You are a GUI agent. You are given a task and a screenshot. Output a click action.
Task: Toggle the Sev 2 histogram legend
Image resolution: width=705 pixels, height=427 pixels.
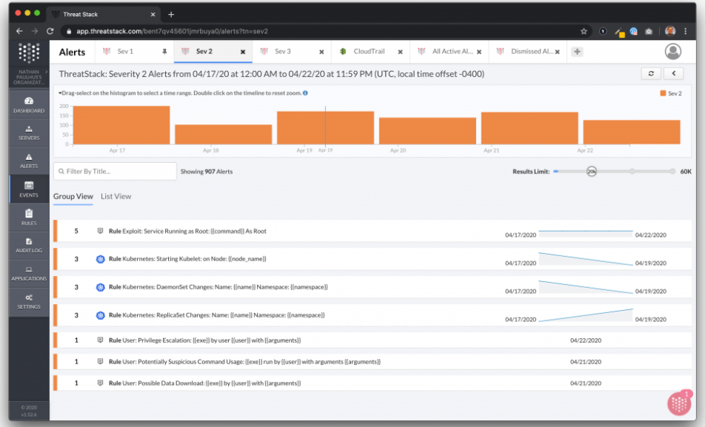click(669, 93)
